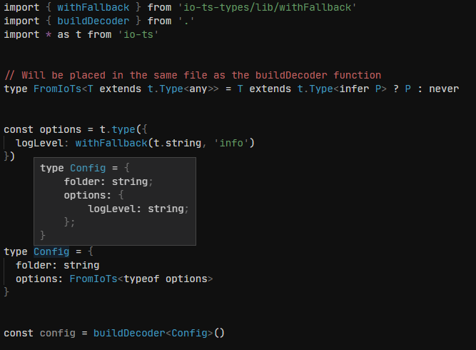
Task: Click the t.type call after 'const options ='
Action: click(x=117, y=129)
